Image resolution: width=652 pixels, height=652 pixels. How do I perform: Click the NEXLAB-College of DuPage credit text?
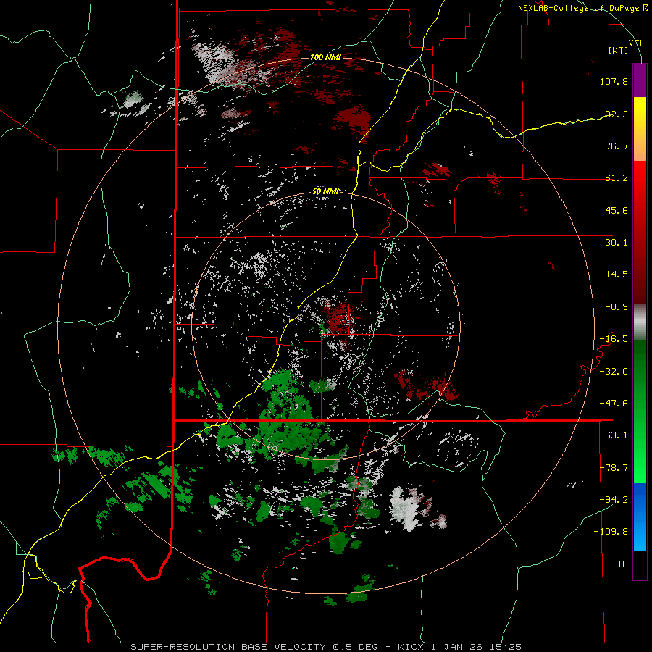[582, 8]
